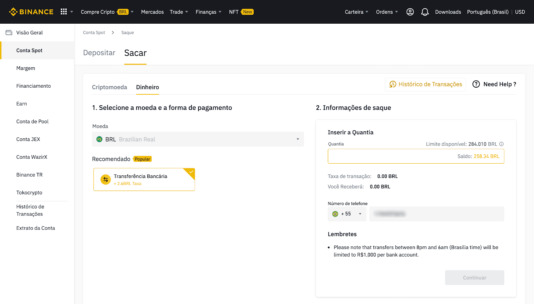Open Earn in the sidebar
This screenshot has height=304, width=534.
[x=22, y=104]
